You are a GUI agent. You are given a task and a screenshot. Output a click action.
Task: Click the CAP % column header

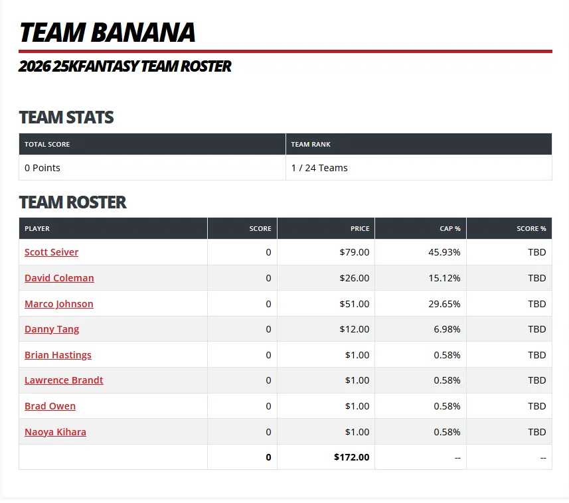[x=420, y=228]
